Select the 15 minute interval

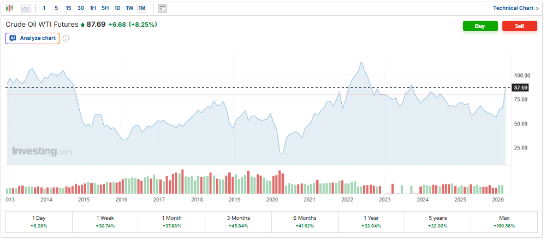pyautogui.click(x=68, y=8)
